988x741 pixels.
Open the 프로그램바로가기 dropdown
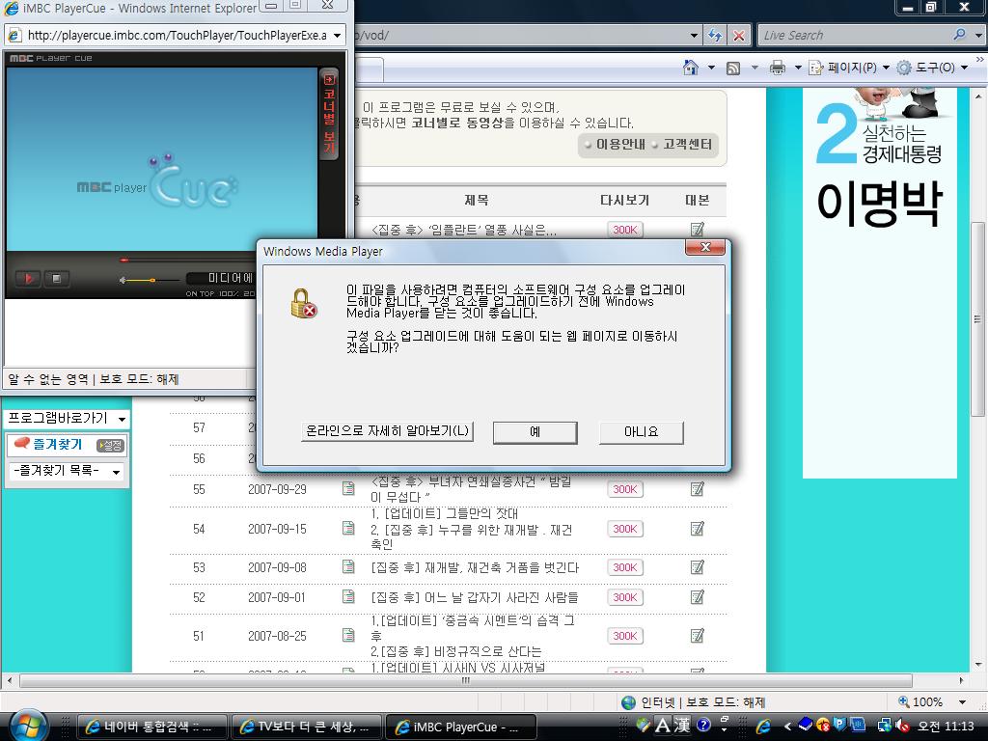[x=67, y=419]
